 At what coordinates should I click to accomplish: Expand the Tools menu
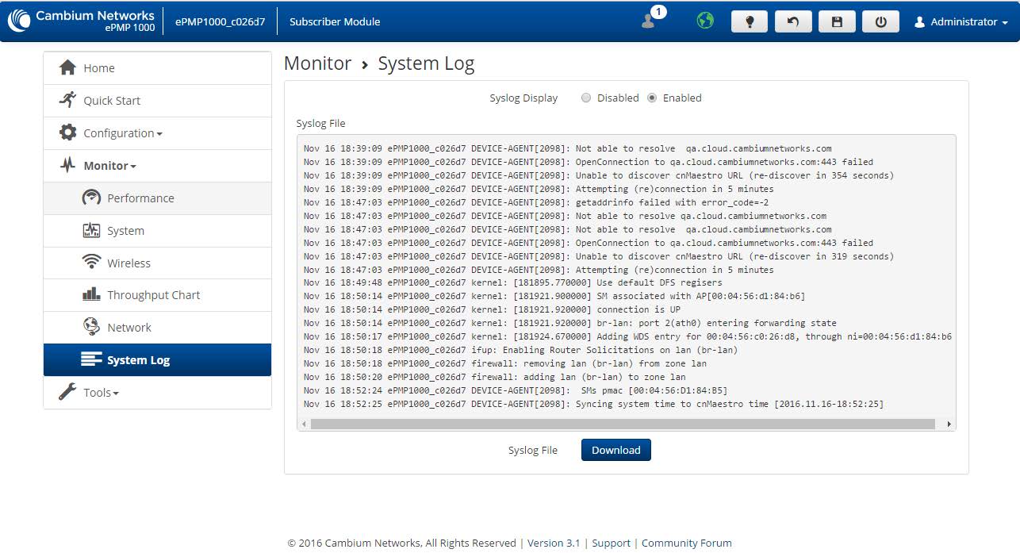point(157,393)
